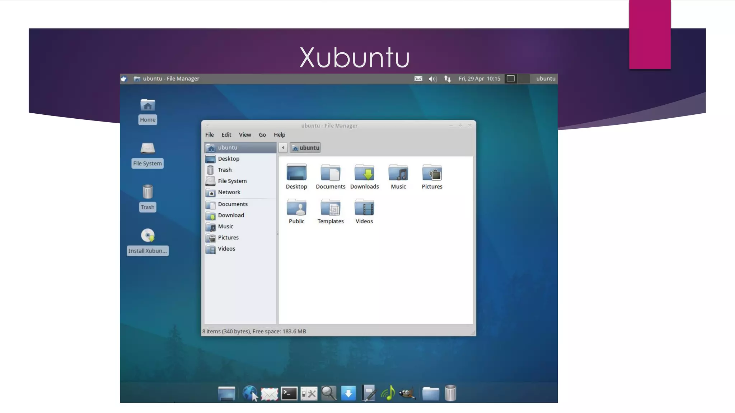Click Show Desktop icon in the bottom dock
The image size is (735, 413).
pos(226,394)
